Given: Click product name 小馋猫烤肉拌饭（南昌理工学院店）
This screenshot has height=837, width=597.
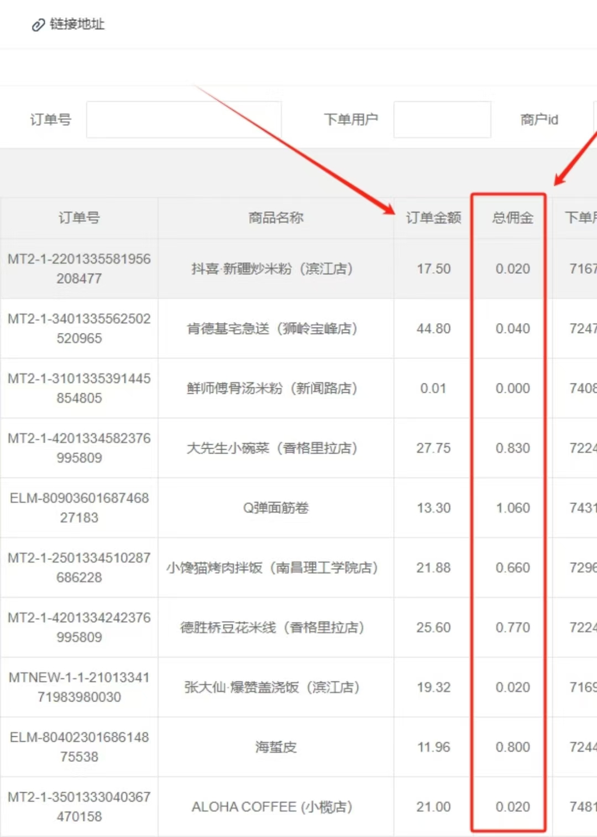Looking at the screenshot, I should [x=272, y=568].
